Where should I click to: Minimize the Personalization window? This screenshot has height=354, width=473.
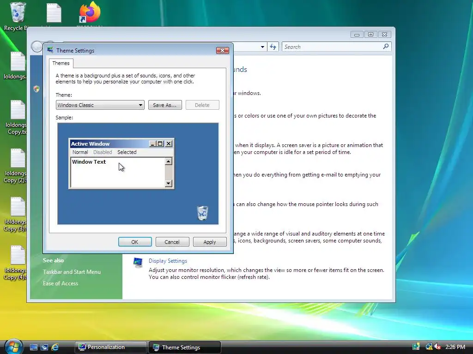357,34
